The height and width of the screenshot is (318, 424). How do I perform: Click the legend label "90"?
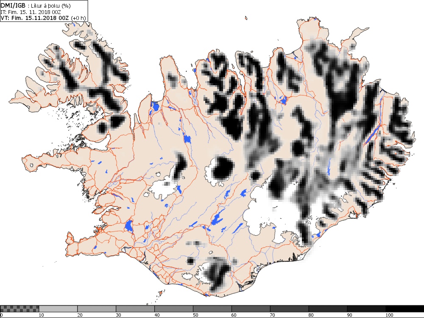[x=350, y=315]
